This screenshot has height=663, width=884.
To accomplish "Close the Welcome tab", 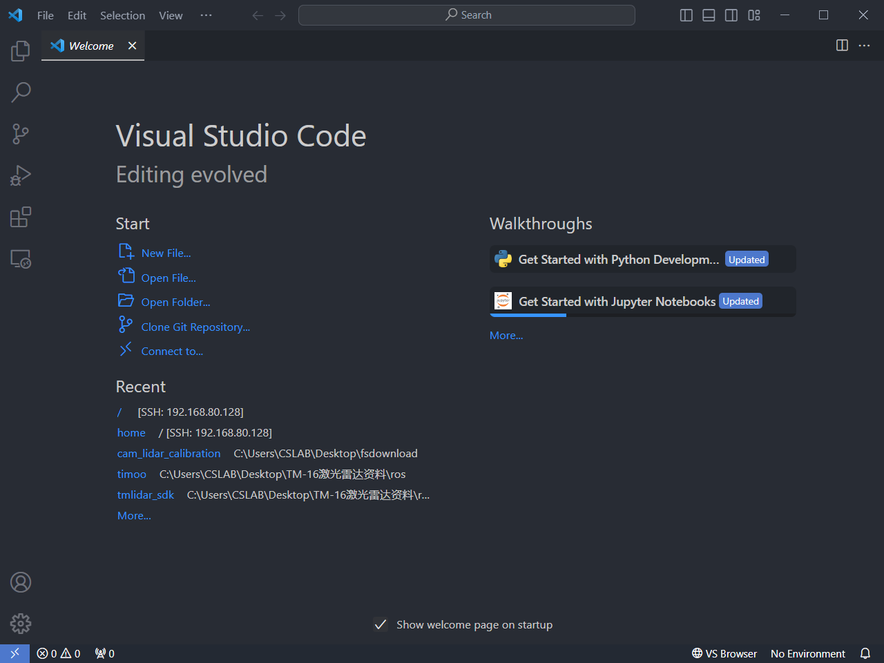I will [132, 46].
